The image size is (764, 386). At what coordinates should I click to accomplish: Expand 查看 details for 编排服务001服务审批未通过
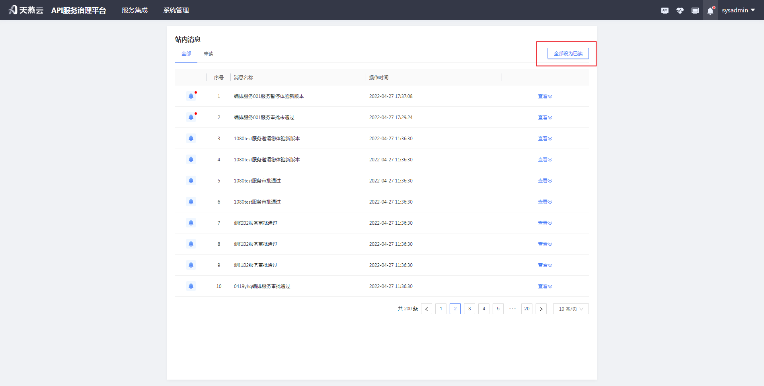coord(545,117)
